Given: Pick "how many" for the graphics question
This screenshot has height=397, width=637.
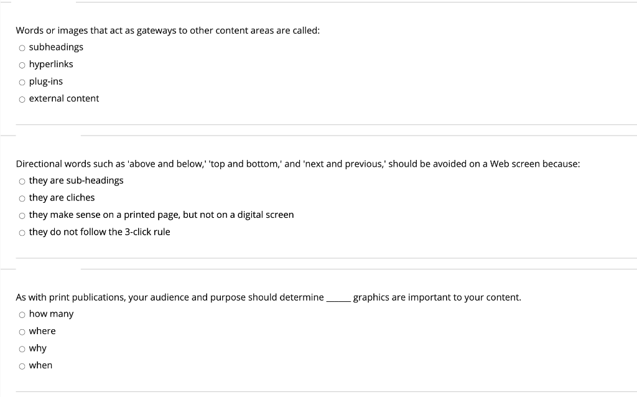Looking at the screenshot, I should pyautogui.click(x=22, y=314).
